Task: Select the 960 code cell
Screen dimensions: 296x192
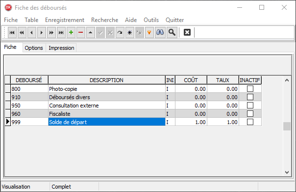Action: coord(29,114)
